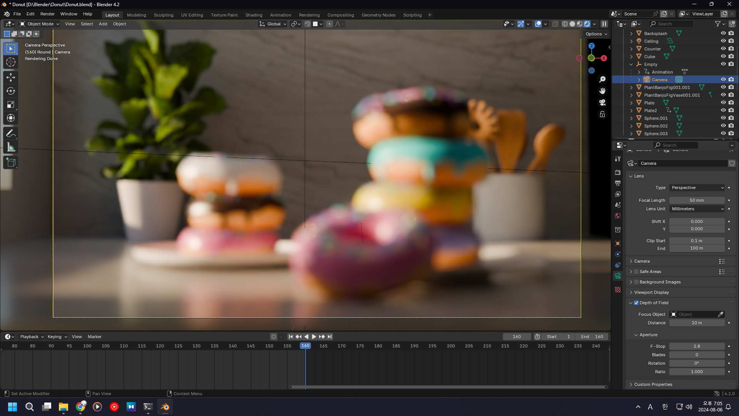Switch to the Shading workspace tab
This screenshot has height=416, width=739.
tap(254, 15)
